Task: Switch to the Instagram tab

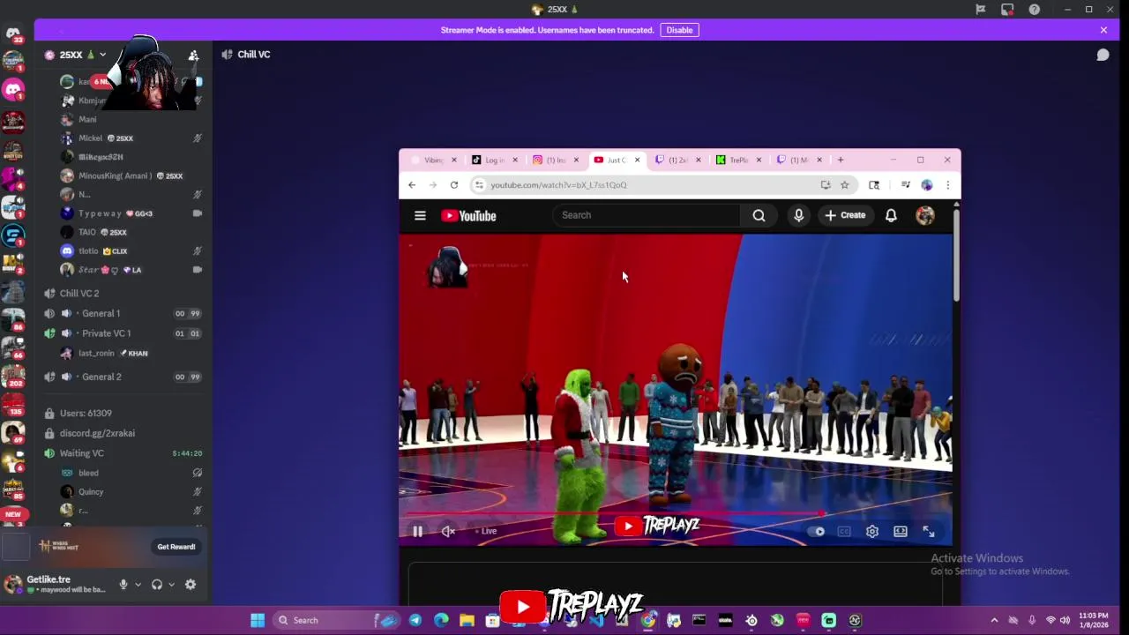Action: click(556, 160)
